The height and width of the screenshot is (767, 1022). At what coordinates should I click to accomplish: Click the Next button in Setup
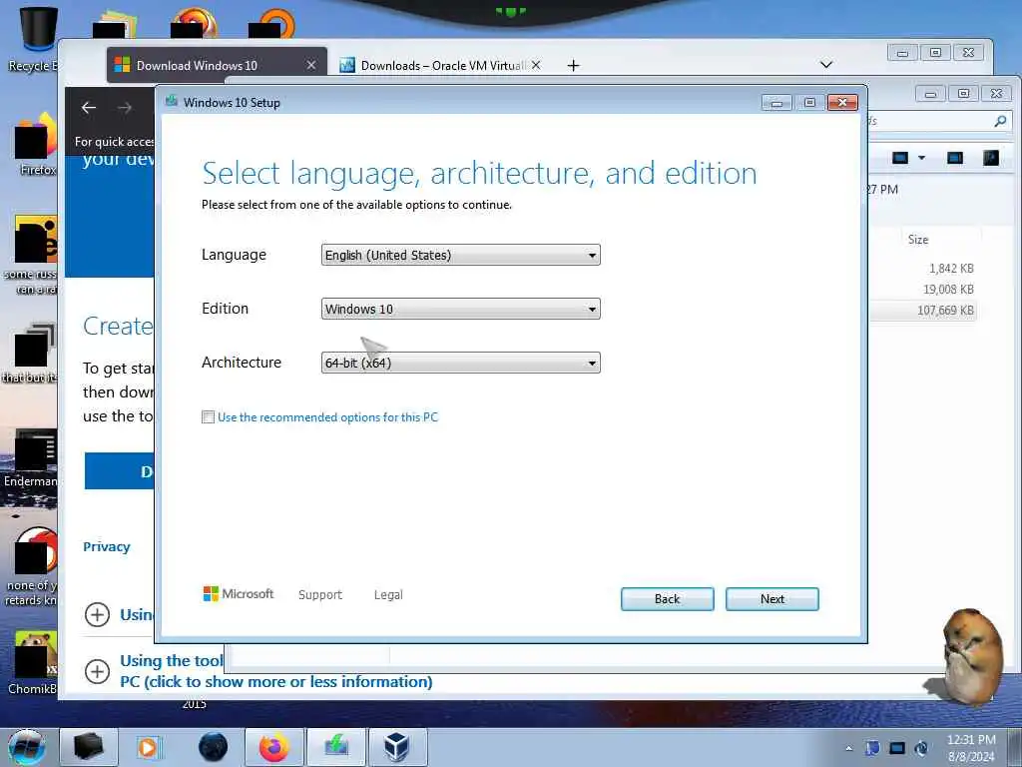click(x=771, y=599)
